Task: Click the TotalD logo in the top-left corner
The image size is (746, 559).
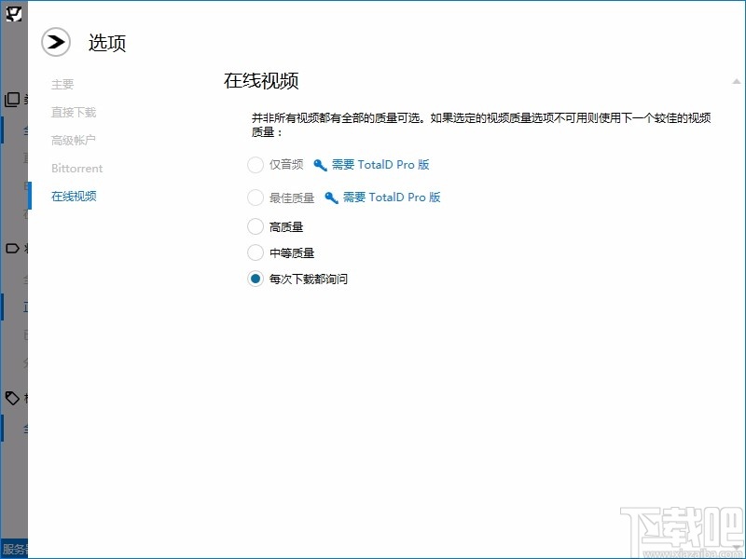Action: 14,16
